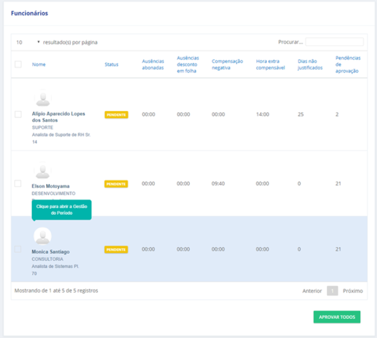This screenshot has height=338, width=377.
Task: Sort by the Nome column header
Action: (x=39, y=64)
